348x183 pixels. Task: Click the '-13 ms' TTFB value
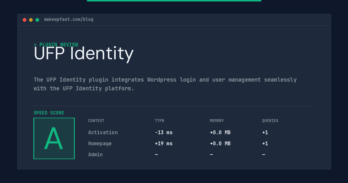(x=164, y=132)
